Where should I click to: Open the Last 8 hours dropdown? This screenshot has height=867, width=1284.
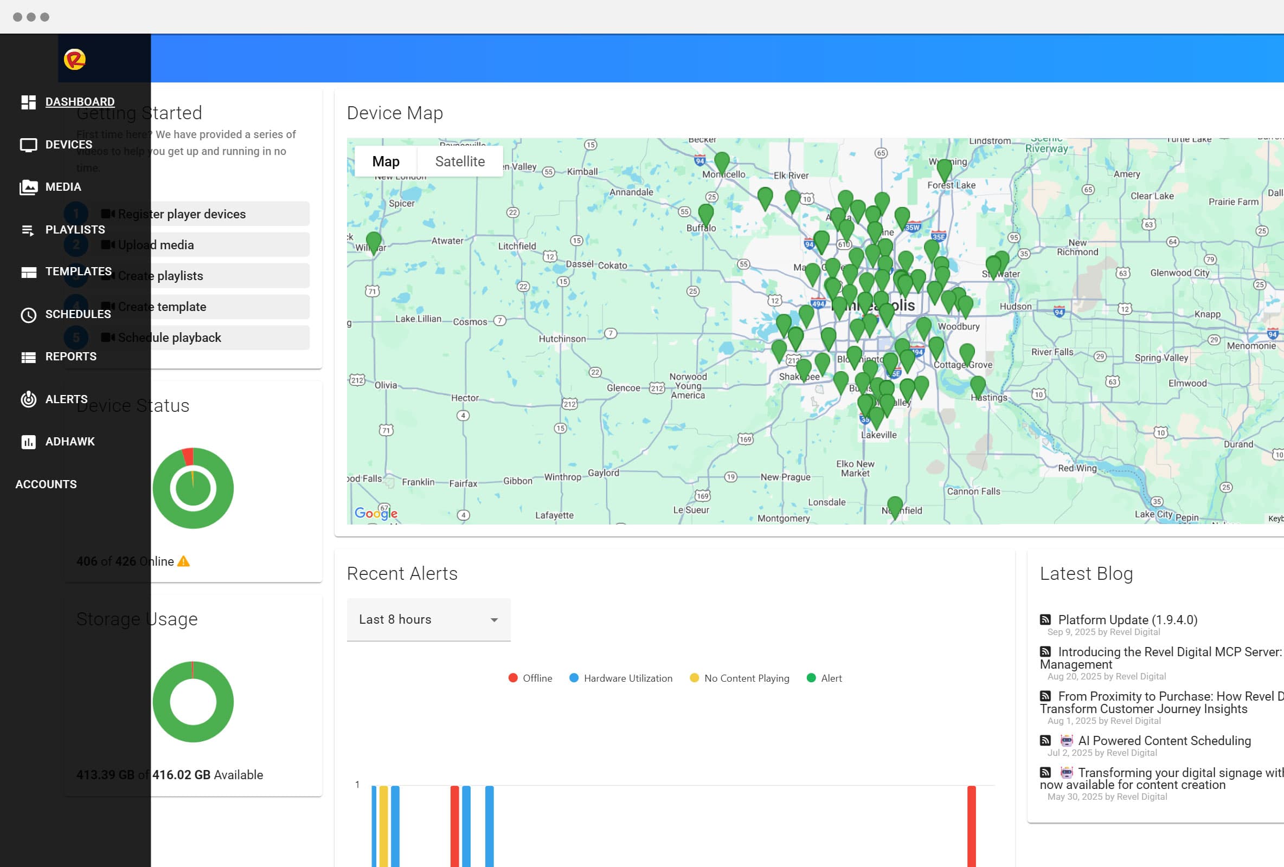(428, 619)
